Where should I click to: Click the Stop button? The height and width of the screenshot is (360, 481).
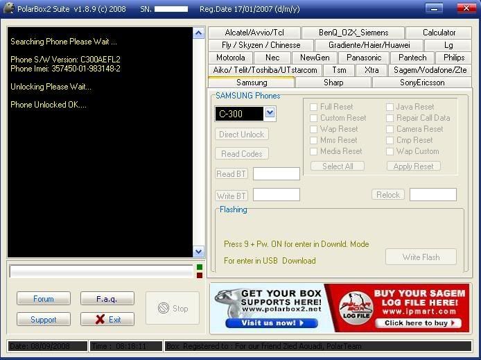click(173, 309)
